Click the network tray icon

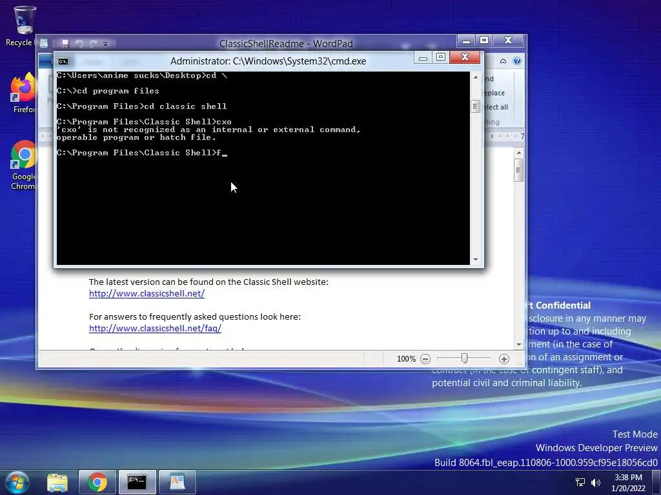coord(580,482)
